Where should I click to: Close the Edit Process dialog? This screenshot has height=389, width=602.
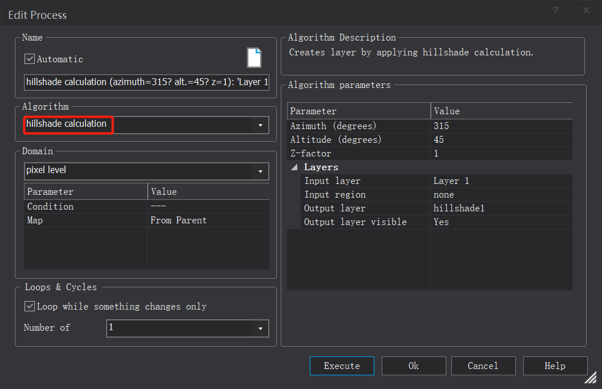(x=586, y=11)
